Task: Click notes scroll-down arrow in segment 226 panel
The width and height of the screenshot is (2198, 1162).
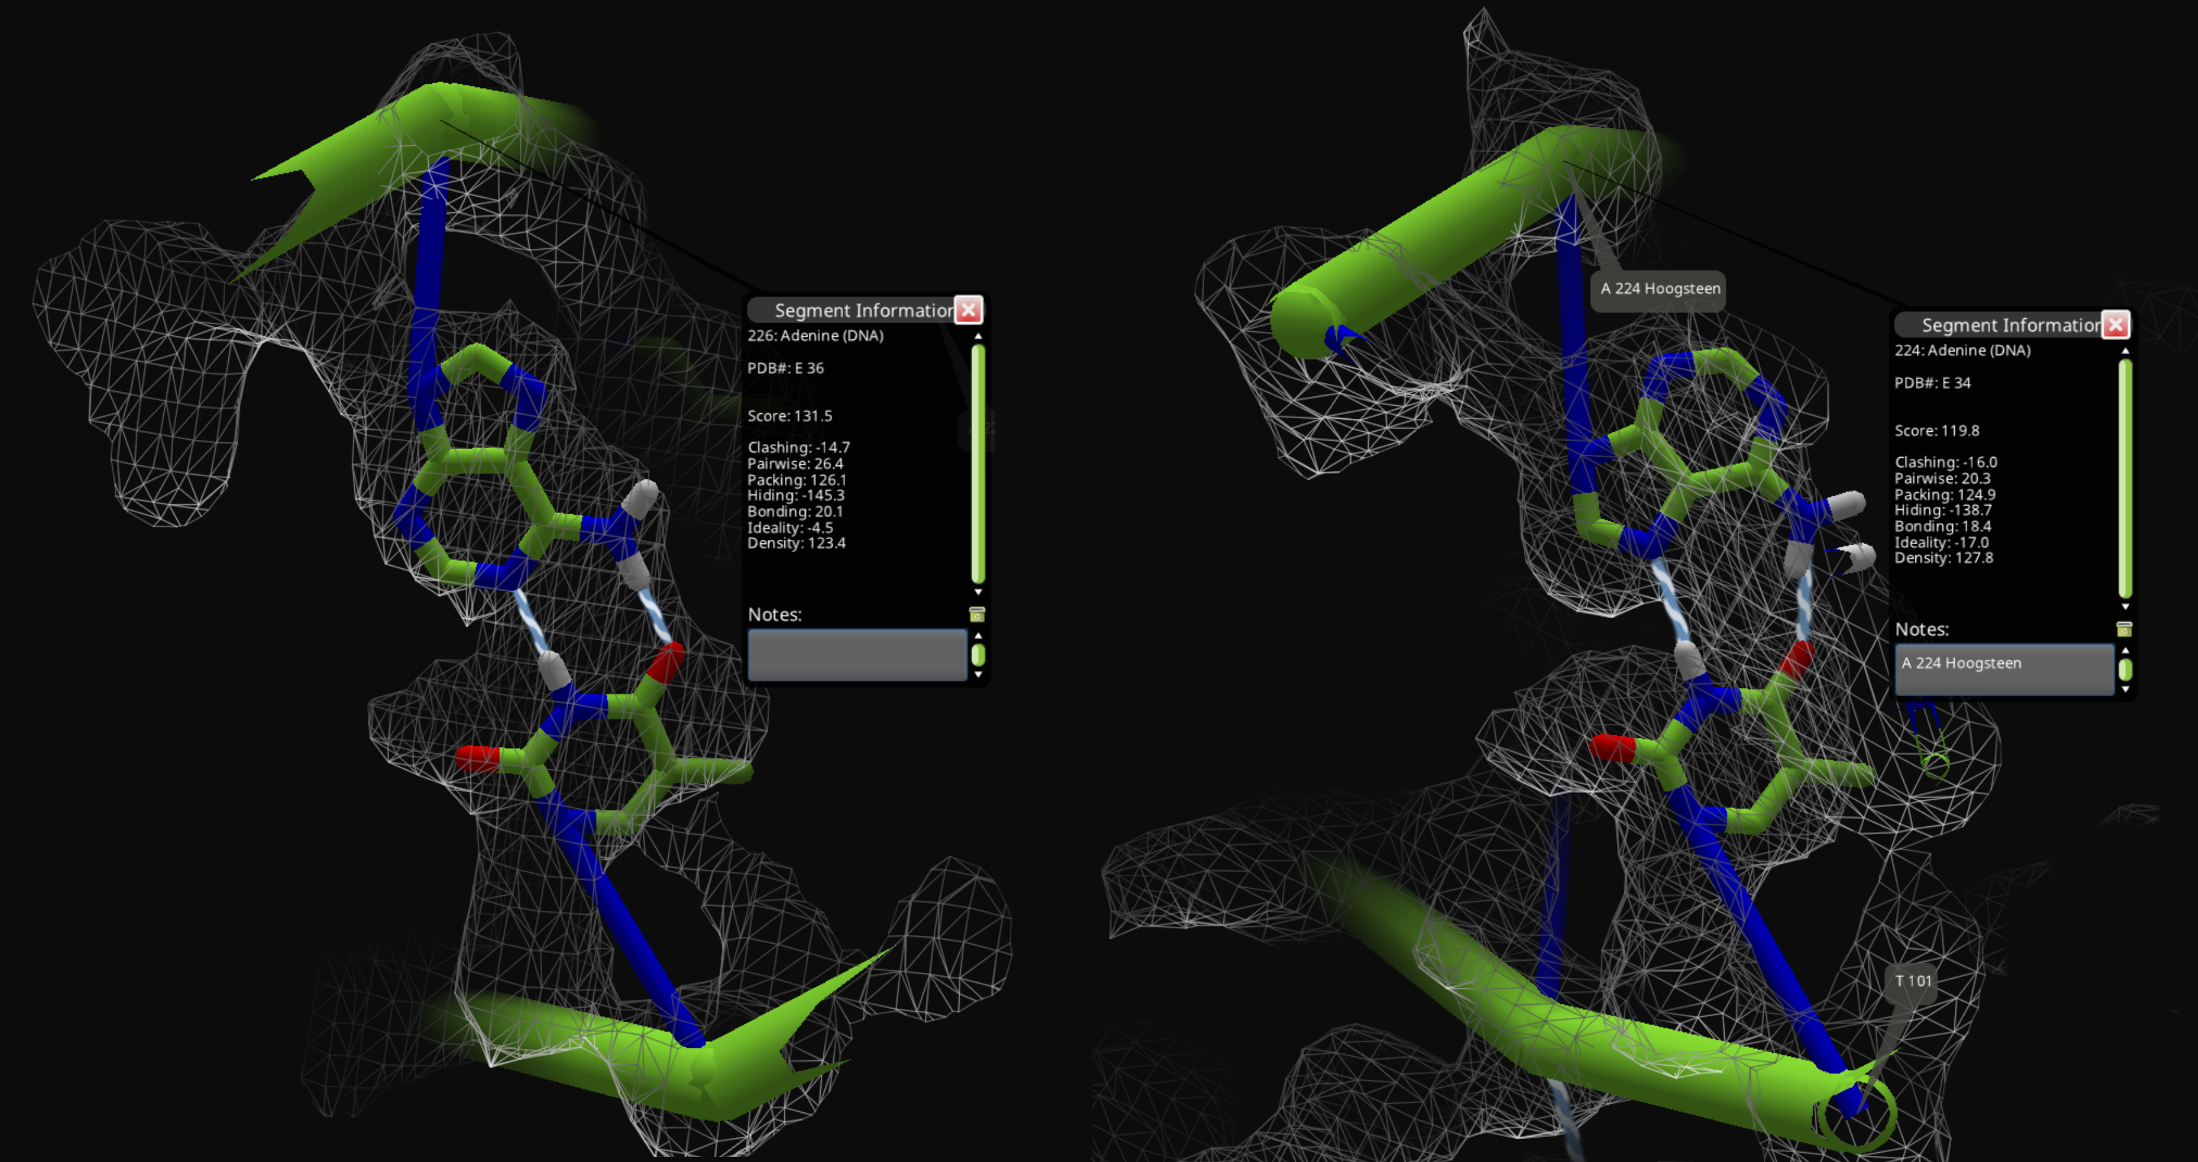Action: pos(978,674)
